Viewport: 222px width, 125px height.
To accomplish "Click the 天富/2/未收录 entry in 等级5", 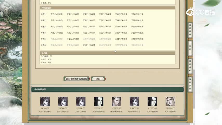I will click(73, 39).
